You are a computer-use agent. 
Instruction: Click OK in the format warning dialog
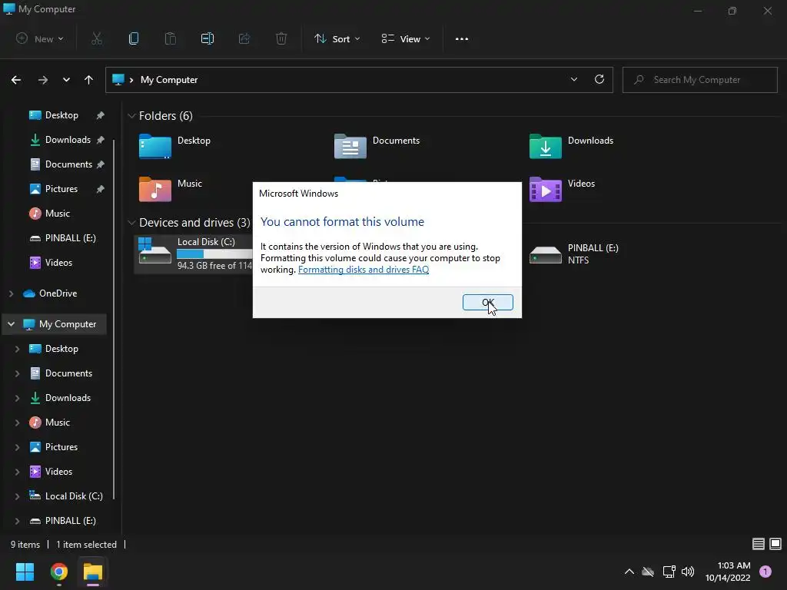point(487,303)
